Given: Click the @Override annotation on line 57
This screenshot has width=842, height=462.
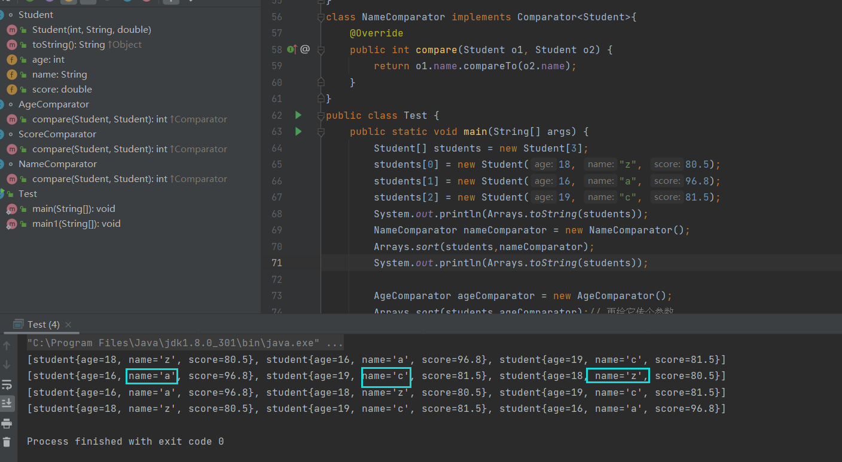Looking at the screenshot, I should click(376, 33).
